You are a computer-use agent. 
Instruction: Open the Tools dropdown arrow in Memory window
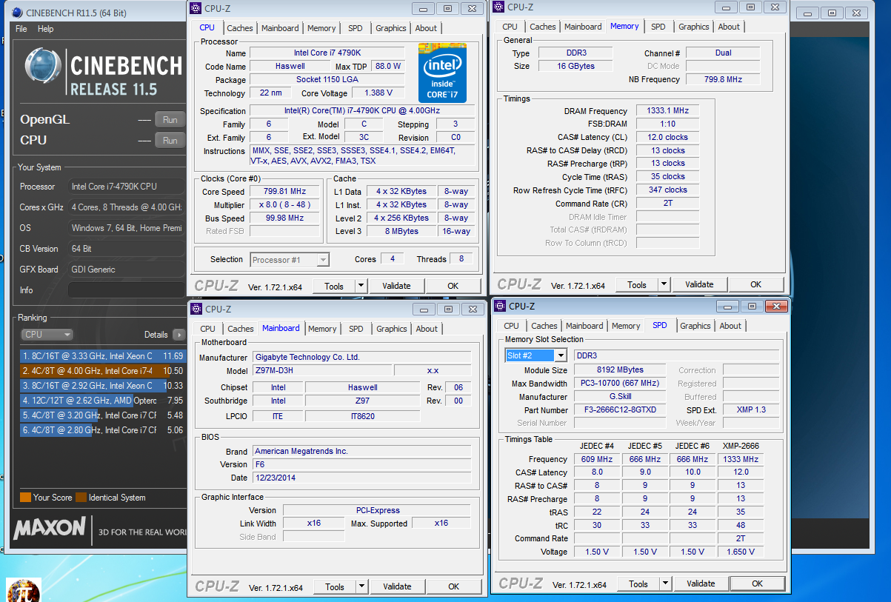[x=664, y=284]
